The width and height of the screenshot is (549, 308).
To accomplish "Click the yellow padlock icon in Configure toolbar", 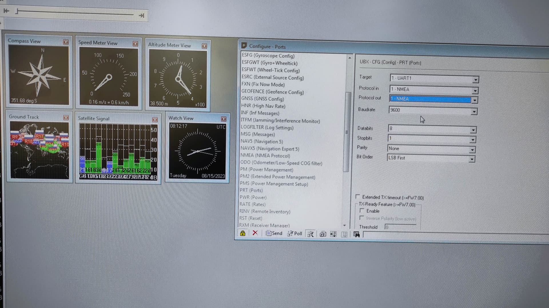I will 242,233.
